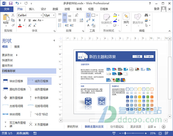Select the 菱形里程碑 shape
The width and height of the screenshot is (173, 136).
(x=13, y=98)
